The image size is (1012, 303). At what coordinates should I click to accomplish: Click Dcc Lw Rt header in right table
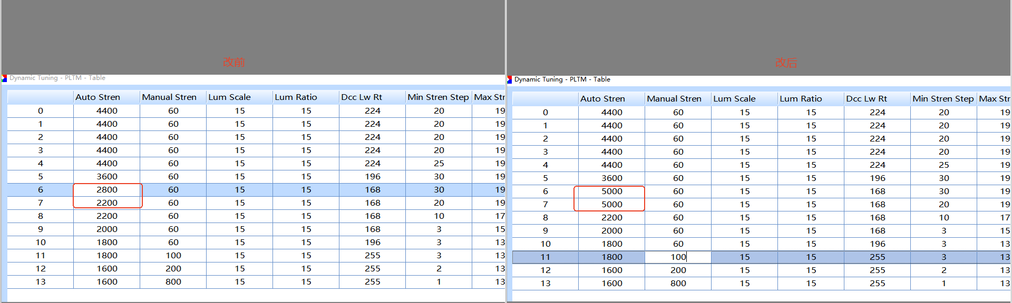(877, 99)
